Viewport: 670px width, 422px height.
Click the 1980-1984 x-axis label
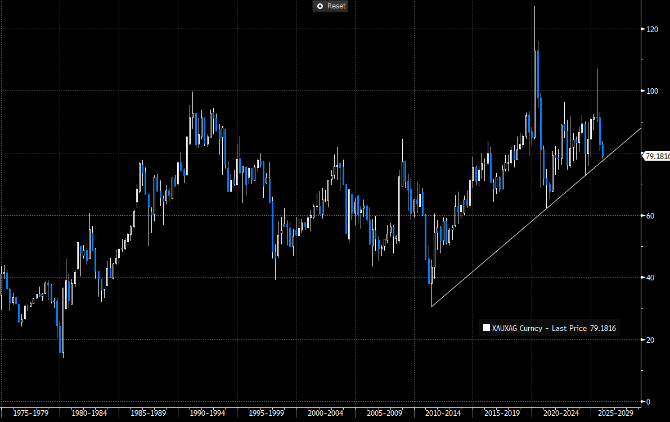(89, 413)
